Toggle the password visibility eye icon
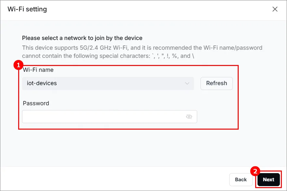Image resolution: width=287 pixels, height=191 pixels. coord(189,117)
